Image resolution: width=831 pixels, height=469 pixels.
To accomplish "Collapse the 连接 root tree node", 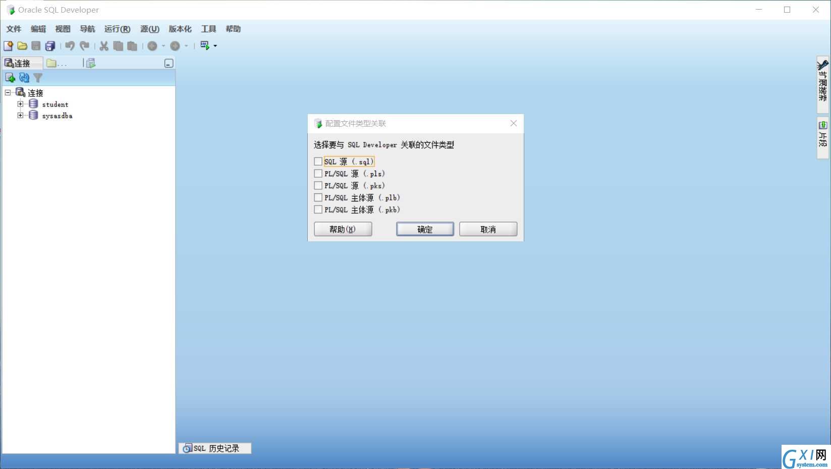I will tap(8, 92).
